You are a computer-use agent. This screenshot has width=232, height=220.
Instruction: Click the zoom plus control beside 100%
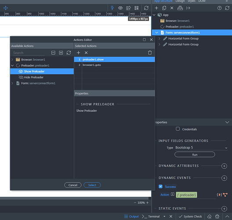147,203
